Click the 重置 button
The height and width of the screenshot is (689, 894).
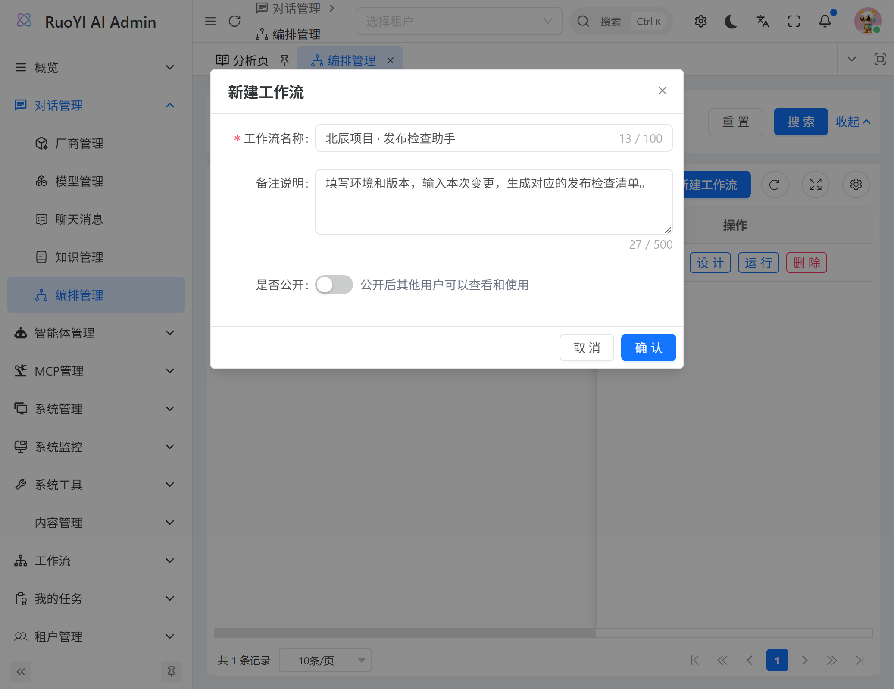(735, 122)
